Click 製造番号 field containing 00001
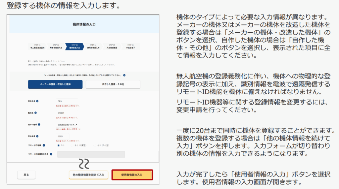This screenshot has width=339, height=189. pos(63,136)
